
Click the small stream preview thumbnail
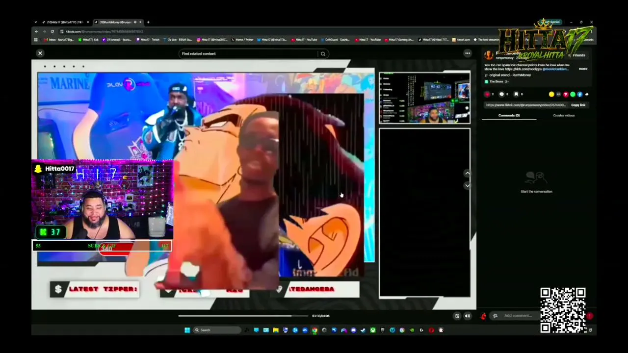pos(424,98)
